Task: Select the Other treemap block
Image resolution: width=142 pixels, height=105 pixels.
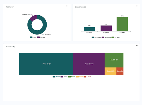Action: tap(120, 71)
